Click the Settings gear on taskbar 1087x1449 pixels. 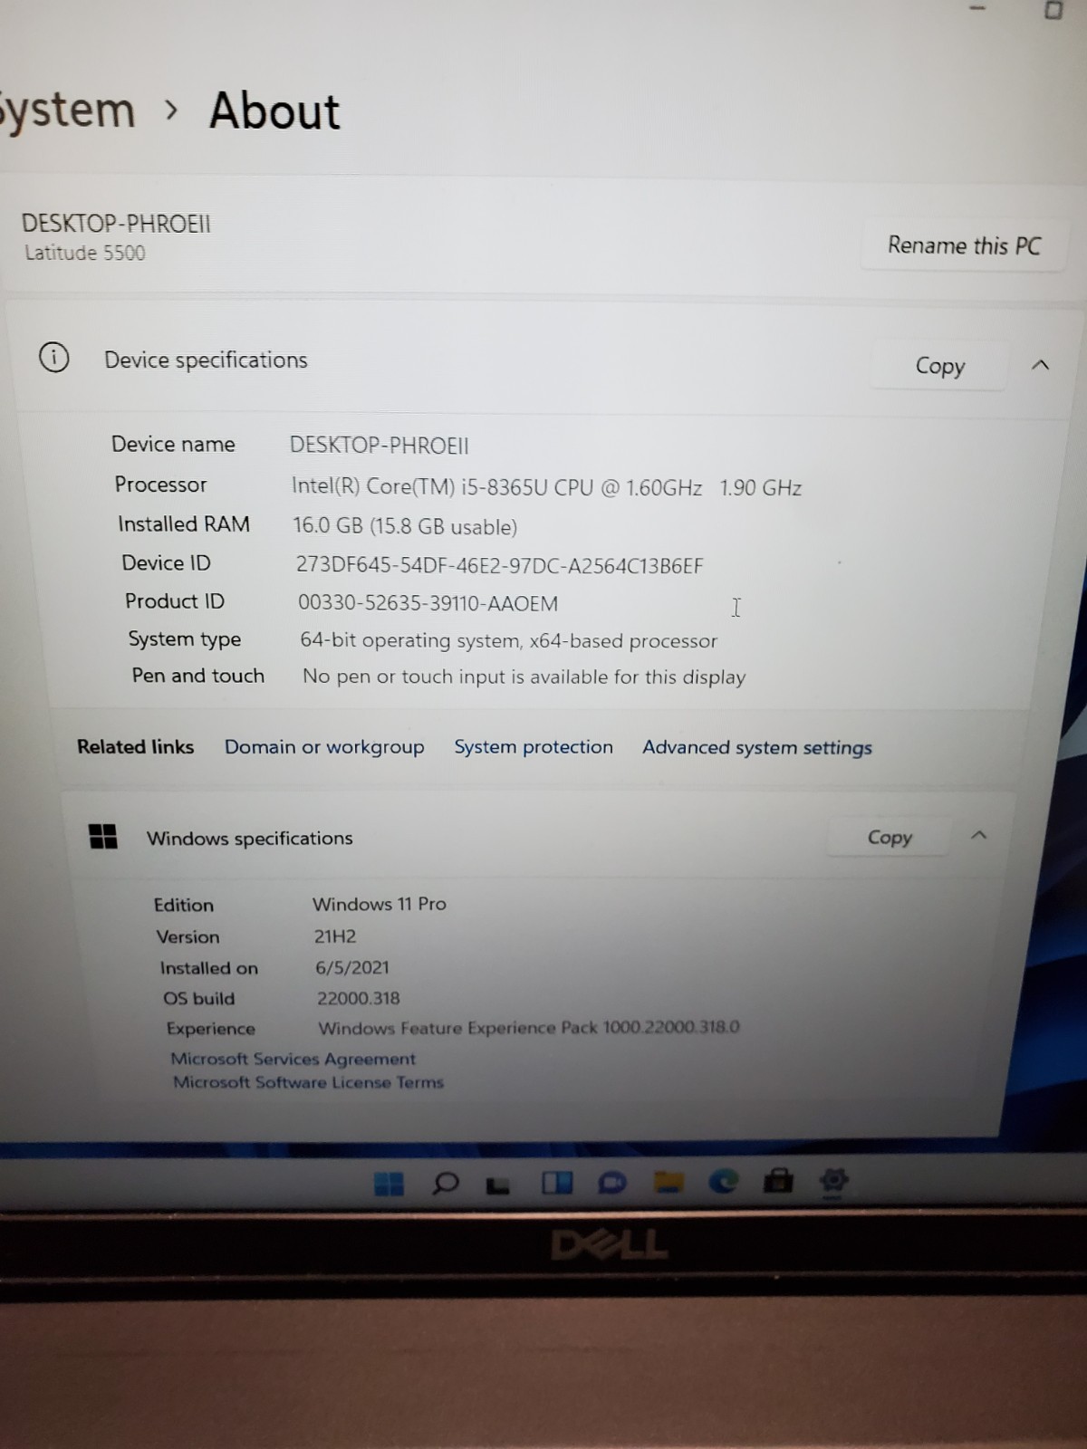tap(834, 1180)
